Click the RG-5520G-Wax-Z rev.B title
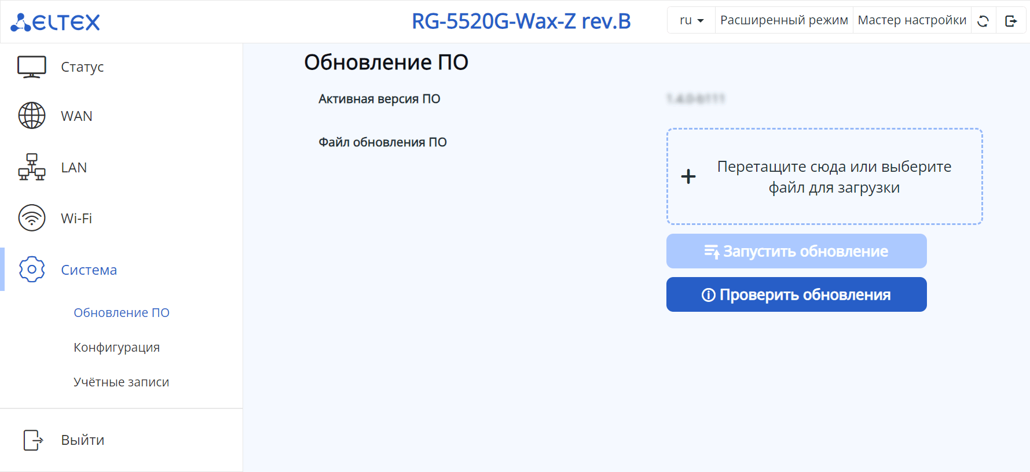Image resolution: width=1030 pixels, height=472 pixels. 521,21
